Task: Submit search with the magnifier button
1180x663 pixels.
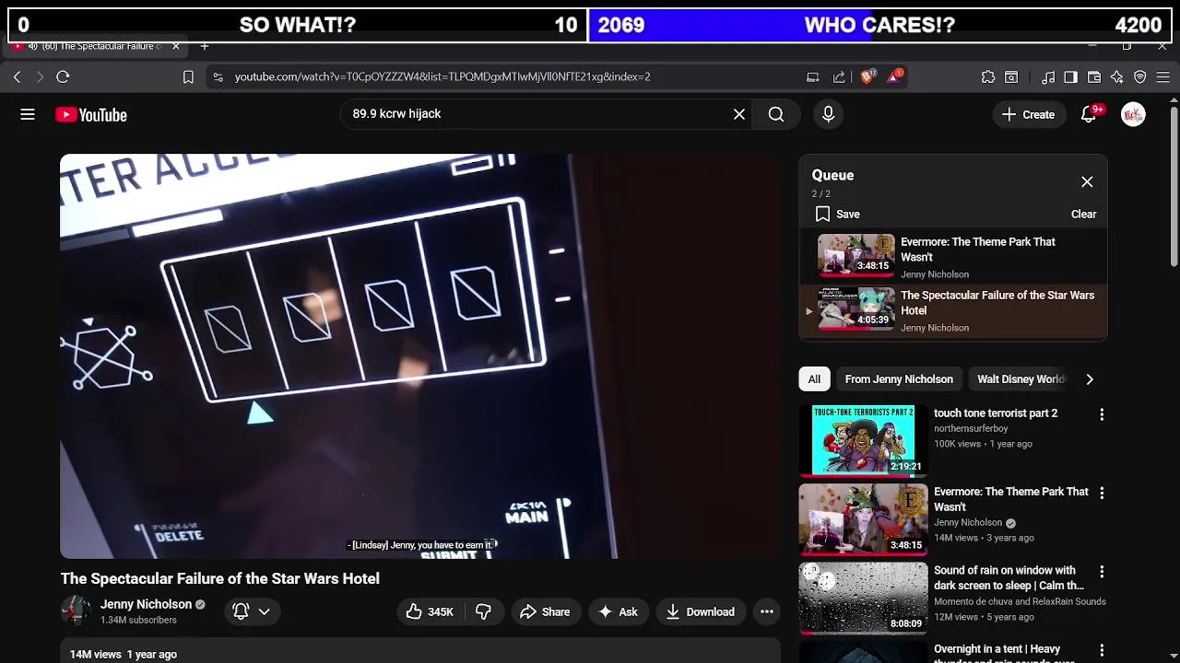Action: coord(776,114)
